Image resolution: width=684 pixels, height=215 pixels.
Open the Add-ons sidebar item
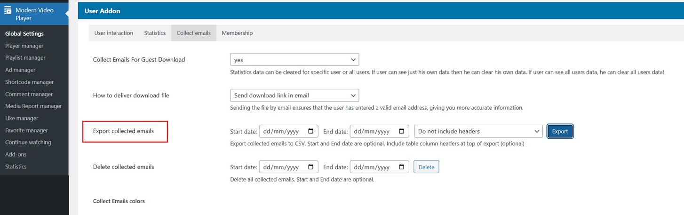click(x=15, y=154)
